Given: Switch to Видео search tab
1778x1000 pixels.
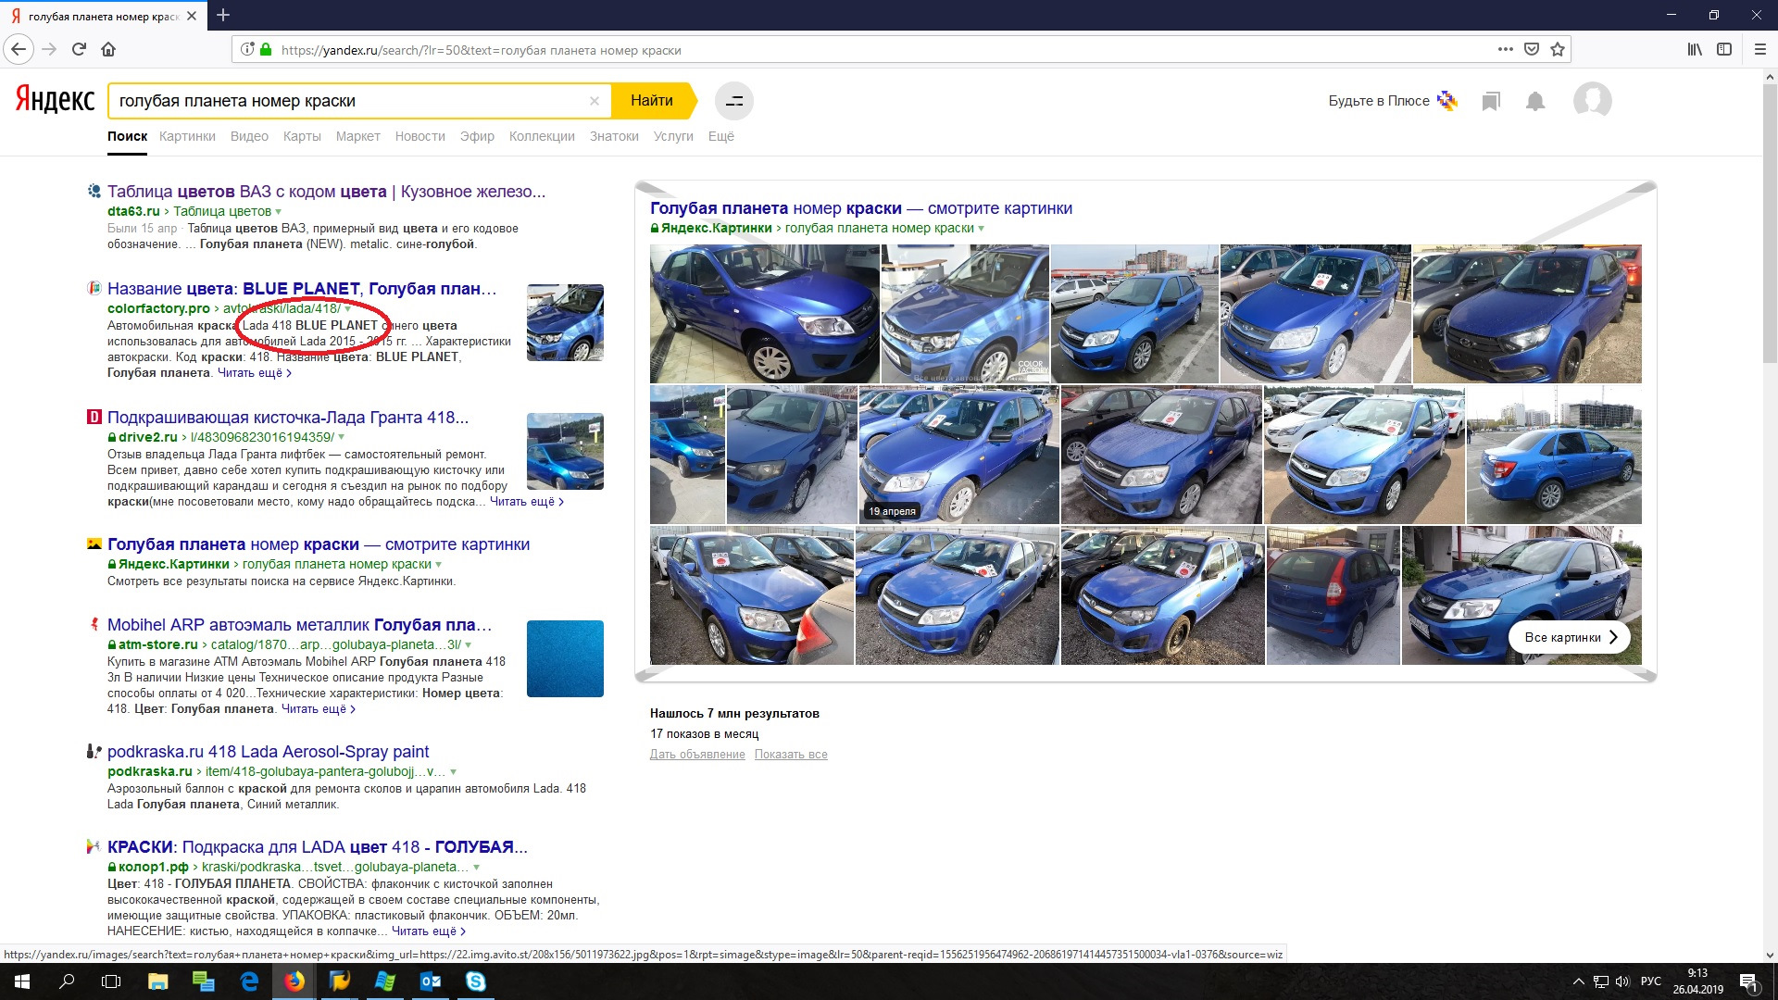Looking at the screenshot, I should click(249, 136).
